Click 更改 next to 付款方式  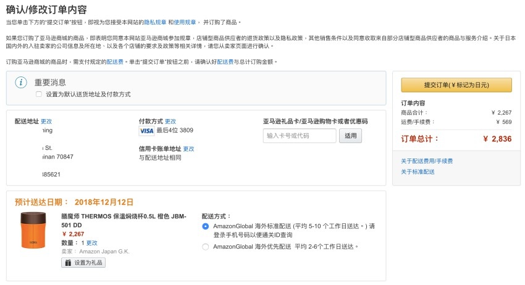(170, 122)
